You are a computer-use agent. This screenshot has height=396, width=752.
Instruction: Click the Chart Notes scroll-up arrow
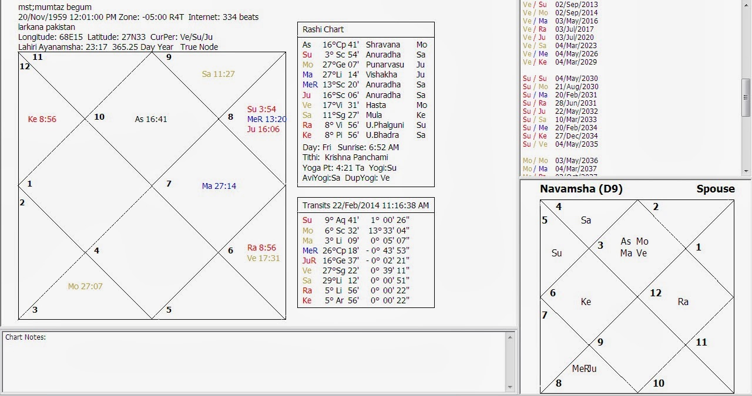[511, 337]
